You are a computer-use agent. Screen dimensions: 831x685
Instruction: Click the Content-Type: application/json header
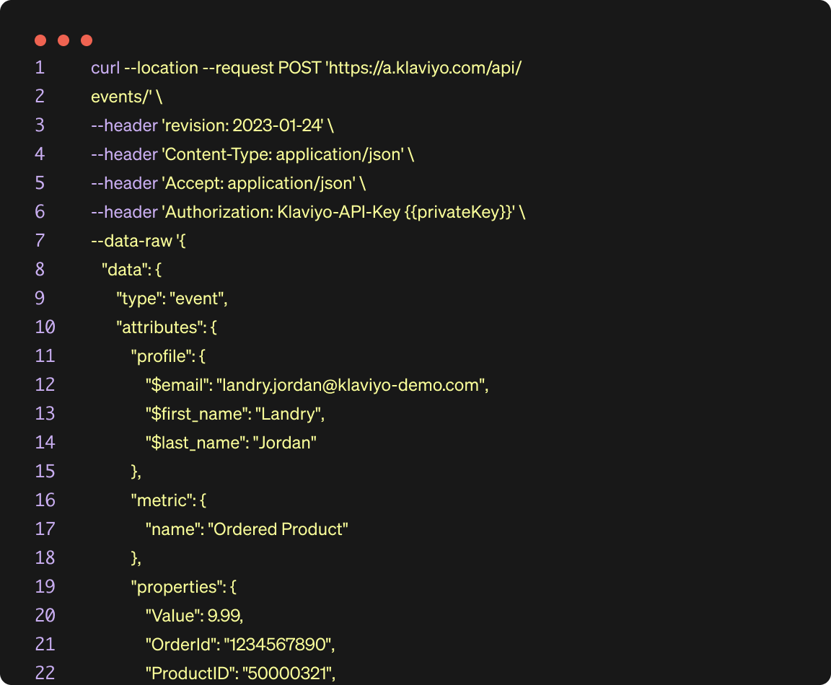click(x=252, y=155)
